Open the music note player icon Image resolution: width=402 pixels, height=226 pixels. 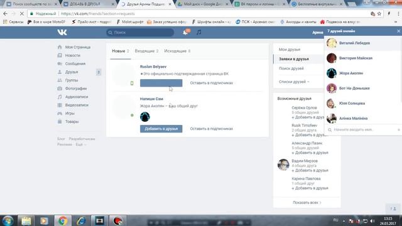coord(198,32)
